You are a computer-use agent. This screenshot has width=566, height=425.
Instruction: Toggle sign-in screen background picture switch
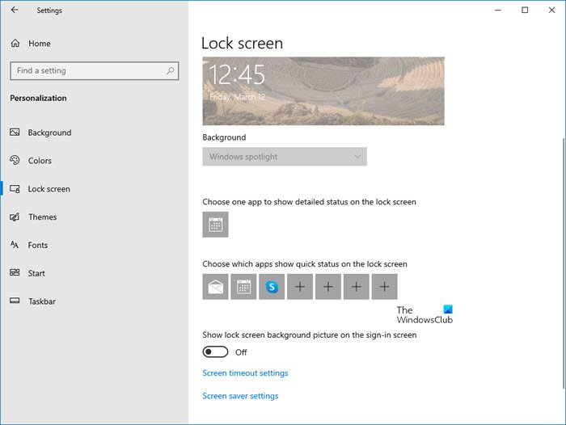tap(216, 352)
